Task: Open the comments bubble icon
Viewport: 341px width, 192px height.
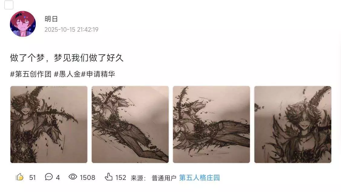Action: (49, 177)
